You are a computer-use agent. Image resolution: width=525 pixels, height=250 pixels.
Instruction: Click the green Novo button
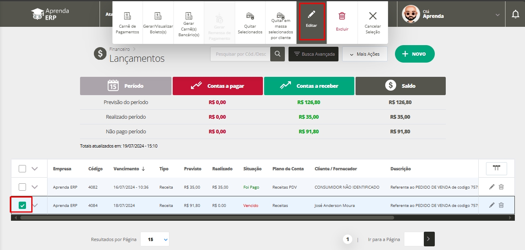[414, 54]
